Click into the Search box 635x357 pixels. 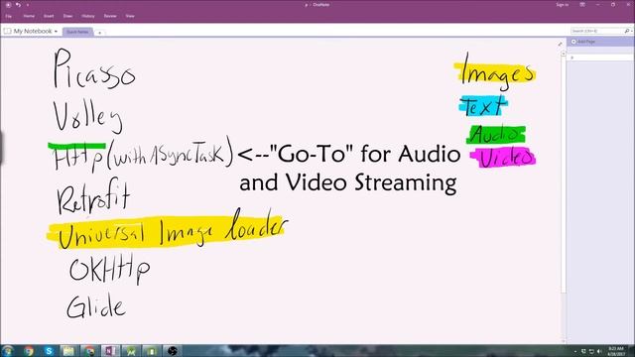tap(597, 31)
